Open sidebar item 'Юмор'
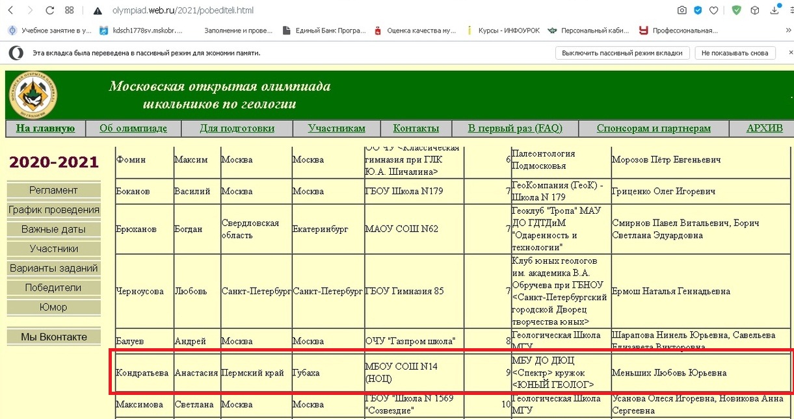This screenshot has width=794, height=419. tap(53, 307)
